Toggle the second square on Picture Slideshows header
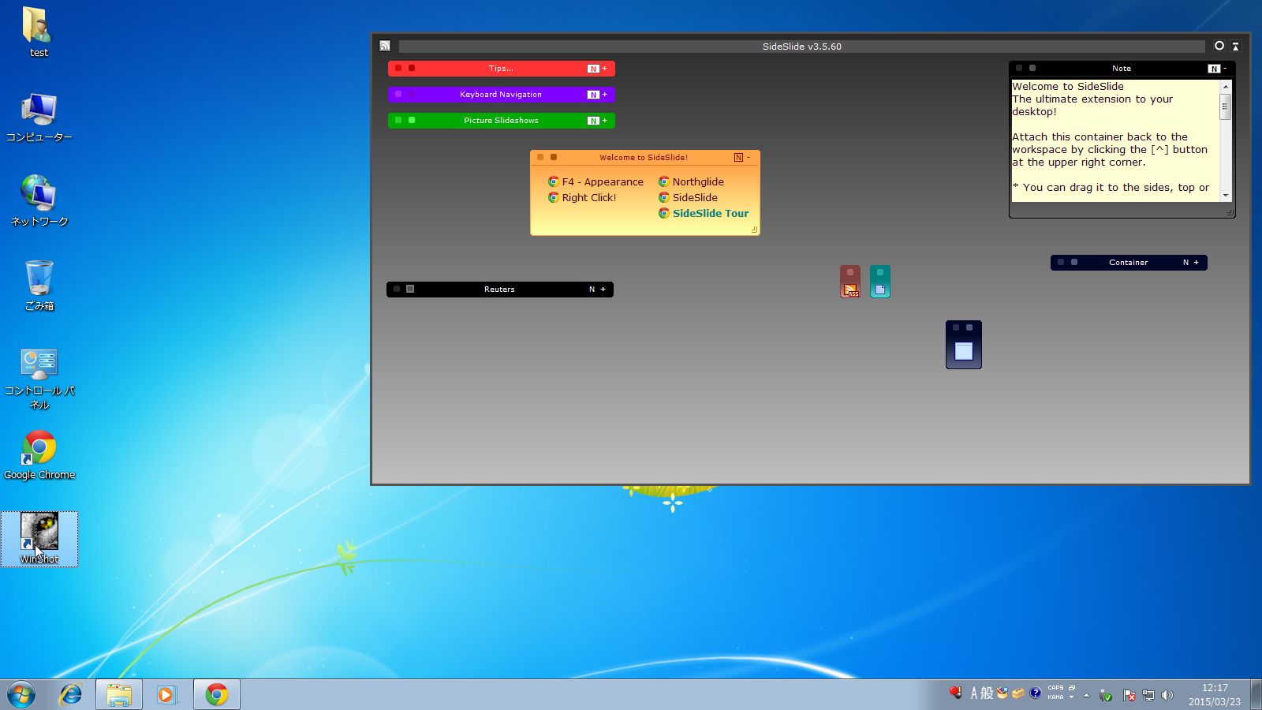 (412, 121)
